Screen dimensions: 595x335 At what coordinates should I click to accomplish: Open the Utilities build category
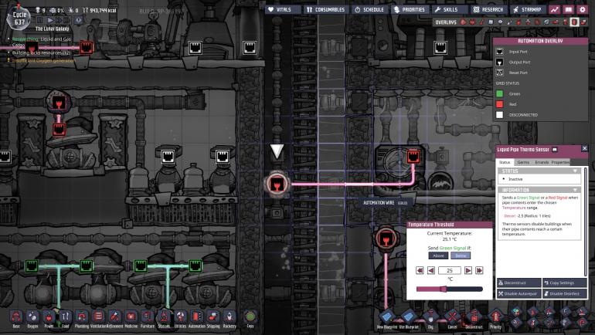180,318
